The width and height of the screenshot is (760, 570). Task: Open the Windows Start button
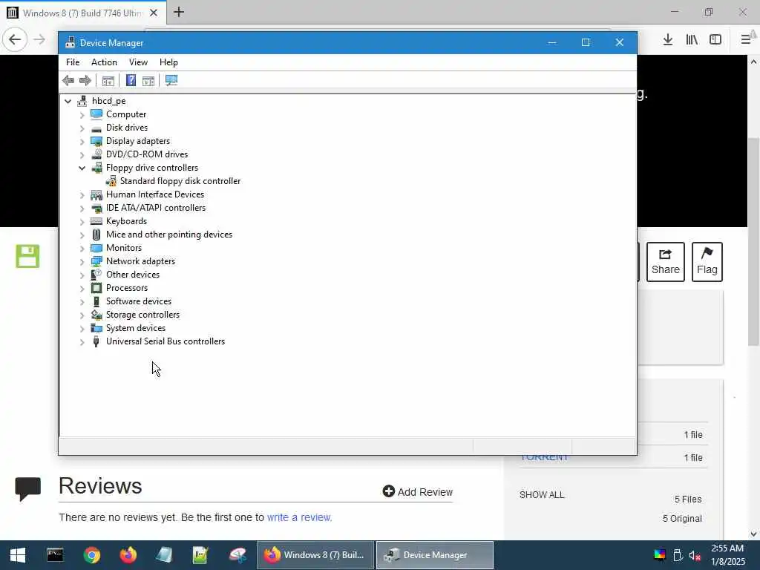[18, 555]
